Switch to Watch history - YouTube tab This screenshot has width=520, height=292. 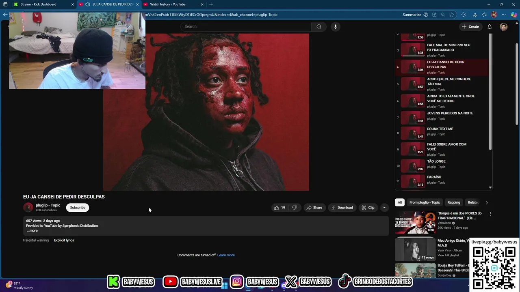168,4
